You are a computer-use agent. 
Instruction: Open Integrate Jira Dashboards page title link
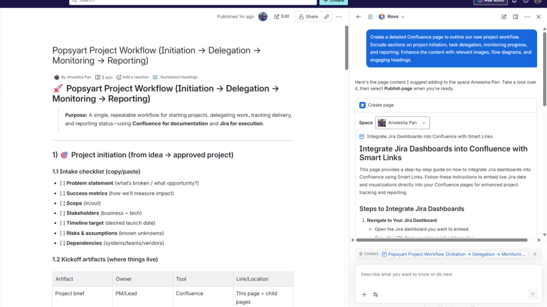pos(429,136)
